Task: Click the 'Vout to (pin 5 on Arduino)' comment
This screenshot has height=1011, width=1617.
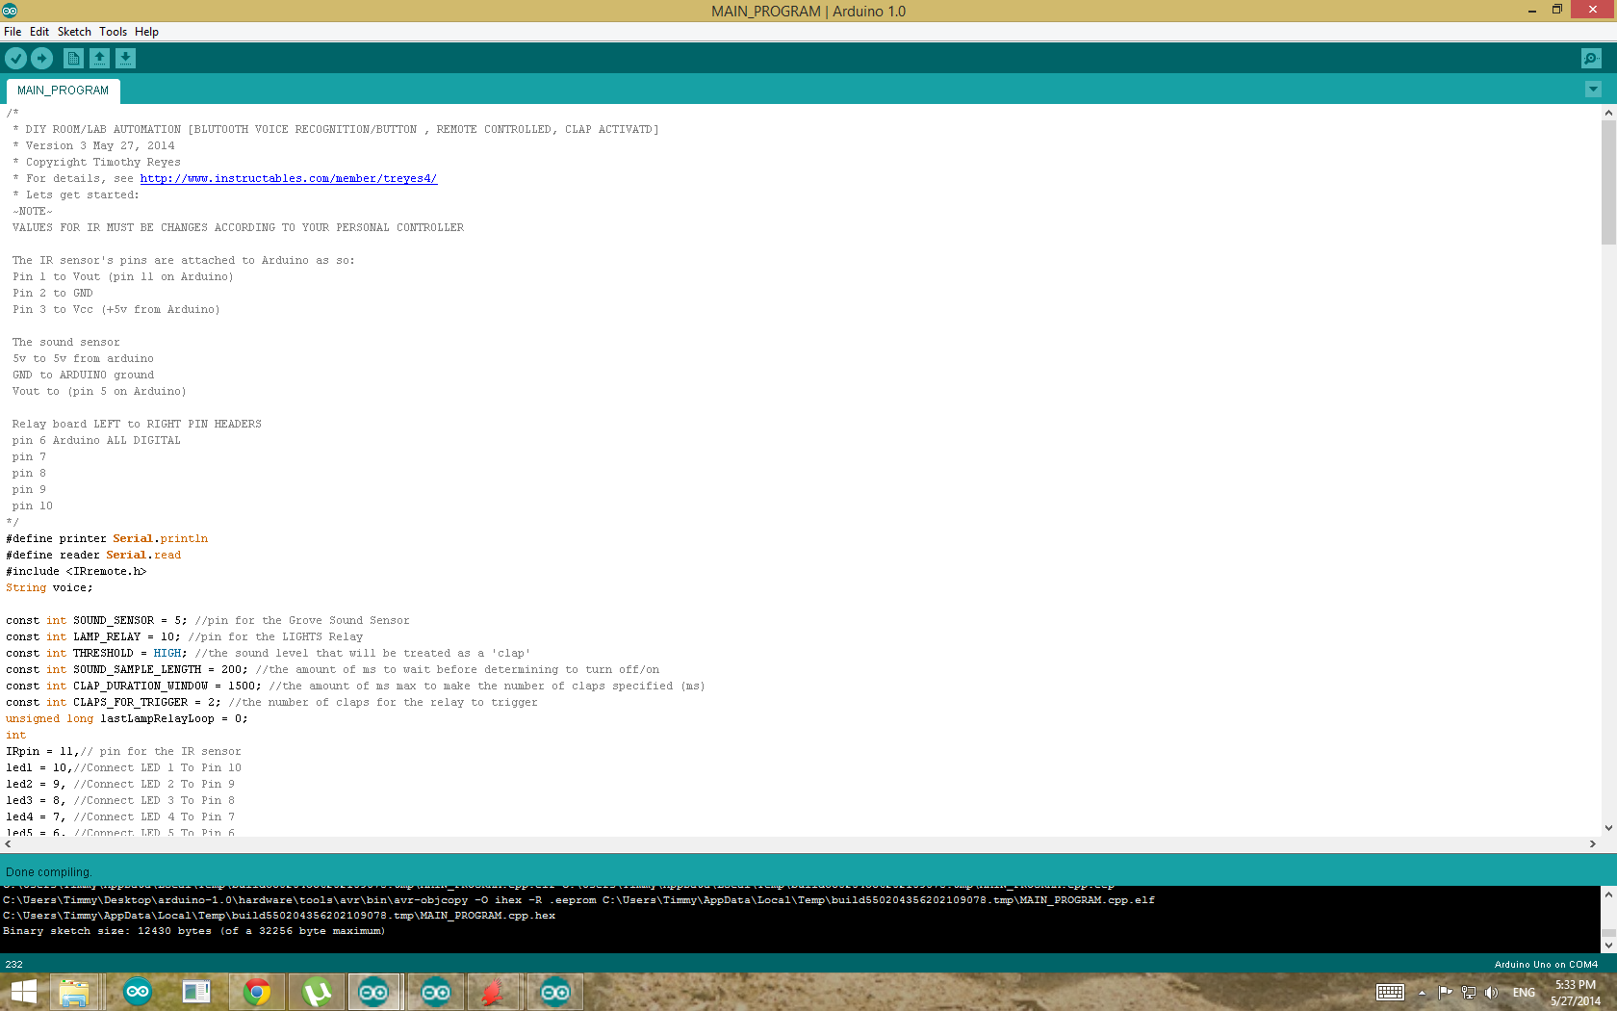Action: pyautogui.click(x=99, y=391)
